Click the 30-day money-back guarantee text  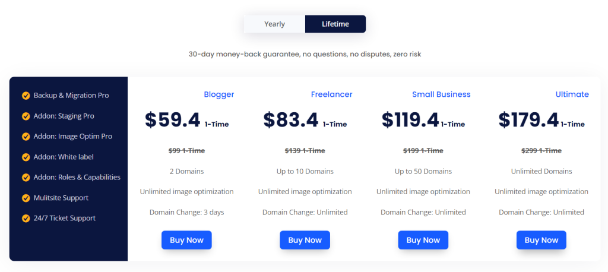coord(305,54)
